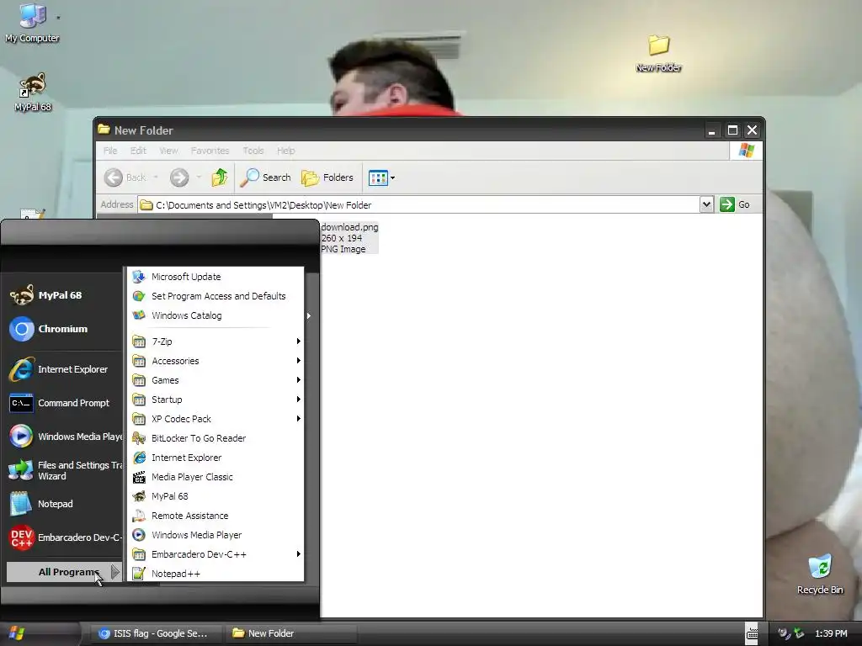Image resolution: width=862 pixels, height=646 pixels.
Task: Open Files and Settings Transfer Wizard
Action: tap(64, 470)
